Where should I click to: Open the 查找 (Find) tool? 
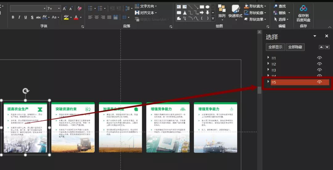pyautogui.click(x=279, y=6)
